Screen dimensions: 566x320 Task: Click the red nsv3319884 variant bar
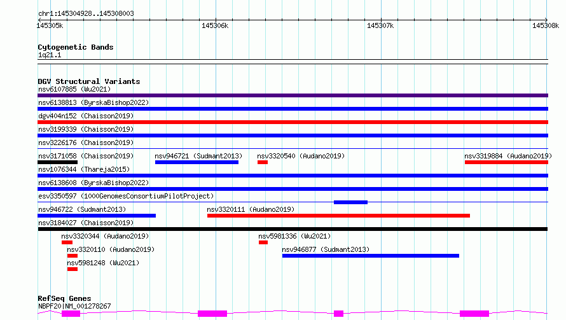click(x=506, y=162)
